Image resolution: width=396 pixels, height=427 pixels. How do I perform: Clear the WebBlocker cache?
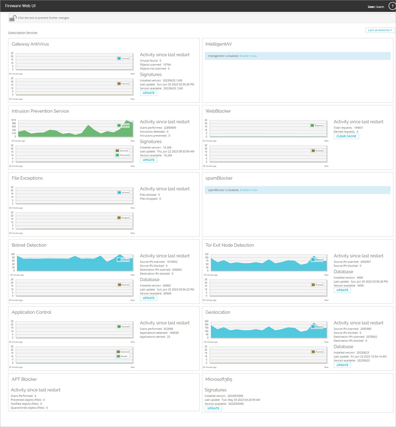tap(346, 136)
